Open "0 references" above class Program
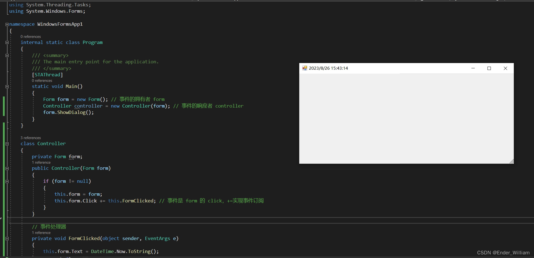The image size is (534, 258). tap(31, 37)
